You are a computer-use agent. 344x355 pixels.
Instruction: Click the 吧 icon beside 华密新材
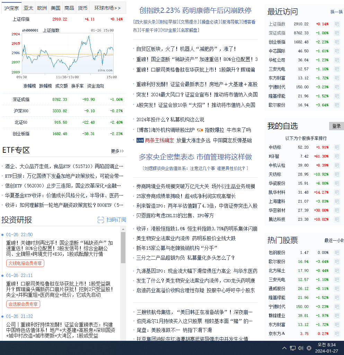click(x=337, y=210)
